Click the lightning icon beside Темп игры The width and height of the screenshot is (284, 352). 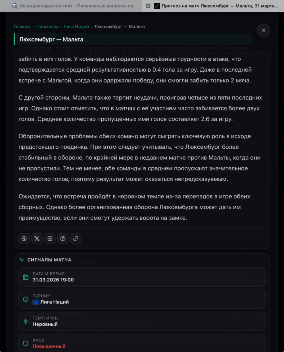point(26,321)
